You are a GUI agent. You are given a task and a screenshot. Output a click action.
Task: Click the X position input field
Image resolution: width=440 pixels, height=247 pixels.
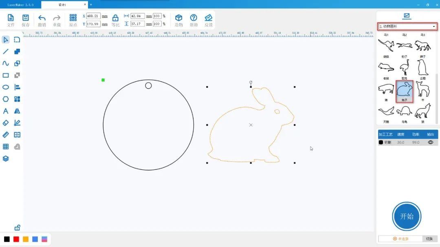[x=93, y=16]
